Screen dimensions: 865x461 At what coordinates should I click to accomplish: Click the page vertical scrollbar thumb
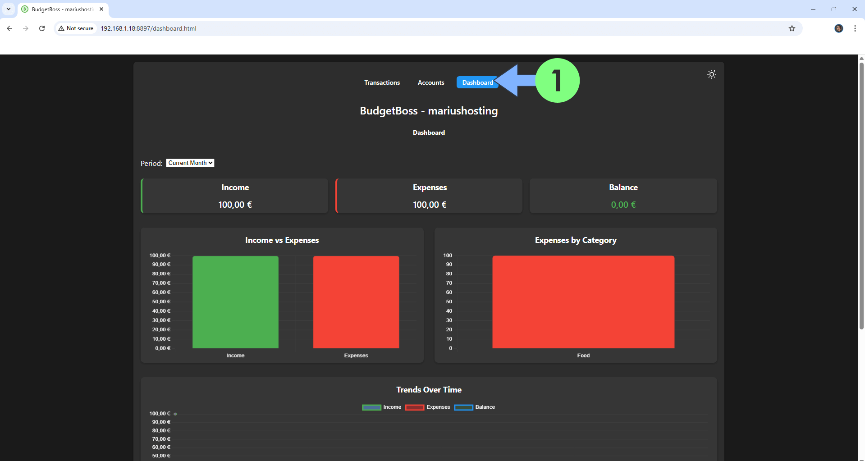pos(861,196)
